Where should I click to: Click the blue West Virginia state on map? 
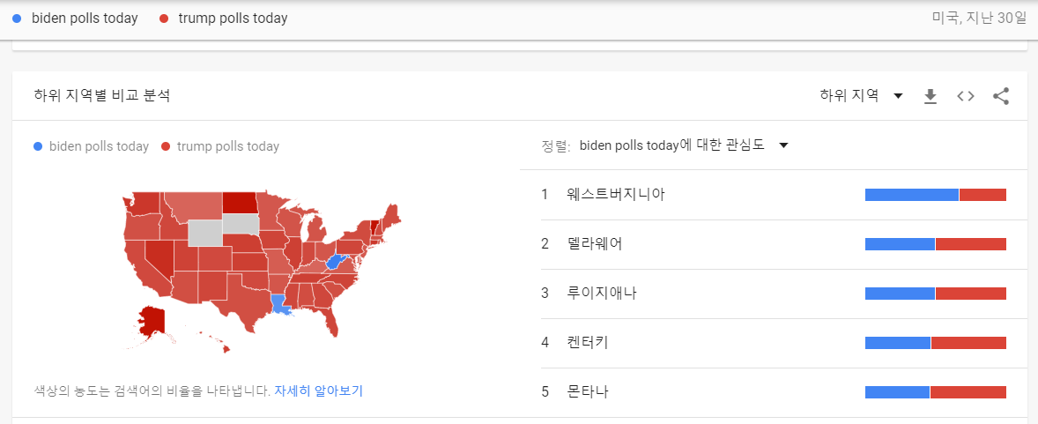334,262
